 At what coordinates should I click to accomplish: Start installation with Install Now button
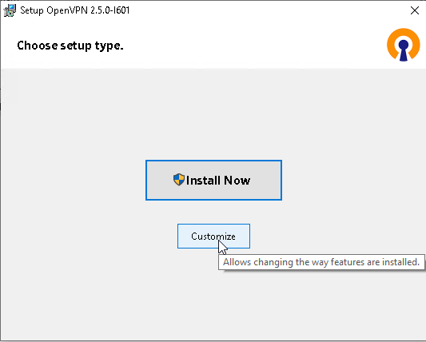(x=213, y=181)
